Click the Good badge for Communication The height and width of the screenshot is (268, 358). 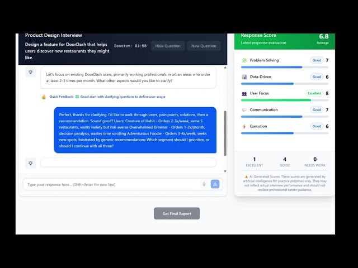pos(317,109)
